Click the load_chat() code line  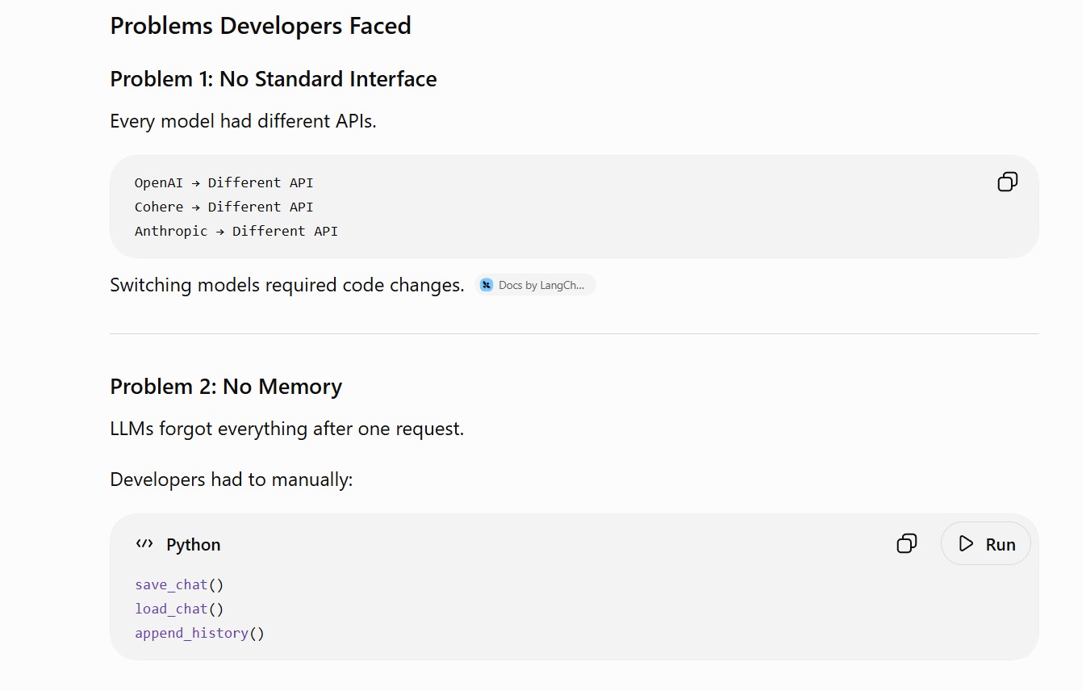pyautogui.click(x=179, y=609)
